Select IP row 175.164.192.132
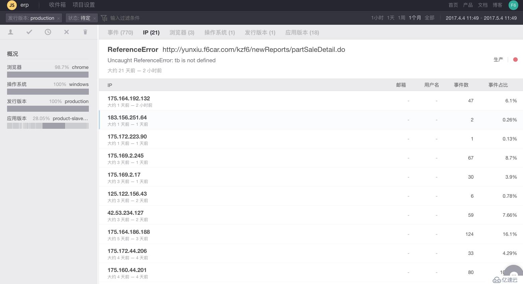The image size is (523, 284). pyautogui.click(x=311, y=101)
